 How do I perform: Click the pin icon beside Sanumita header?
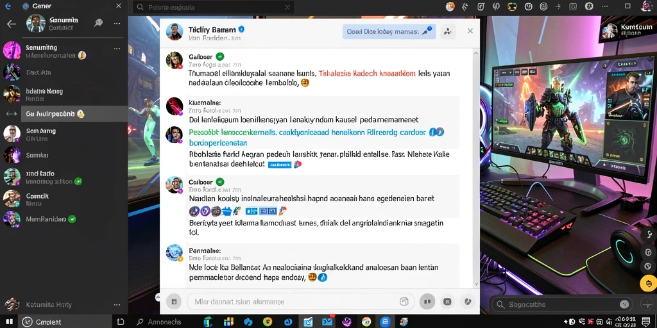[x=98, y=23]
